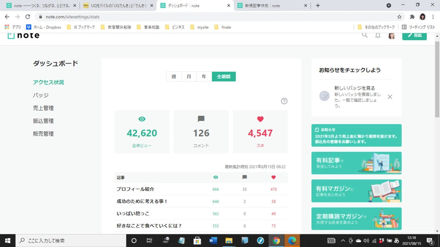Image resolution: width=440 pixels, height=247 pixels.
Task: Open the article いっぱい抱っこ
Action: [133, 213]
